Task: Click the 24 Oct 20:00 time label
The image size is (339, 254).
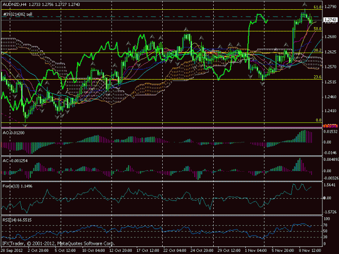Action: coord(202,250)
